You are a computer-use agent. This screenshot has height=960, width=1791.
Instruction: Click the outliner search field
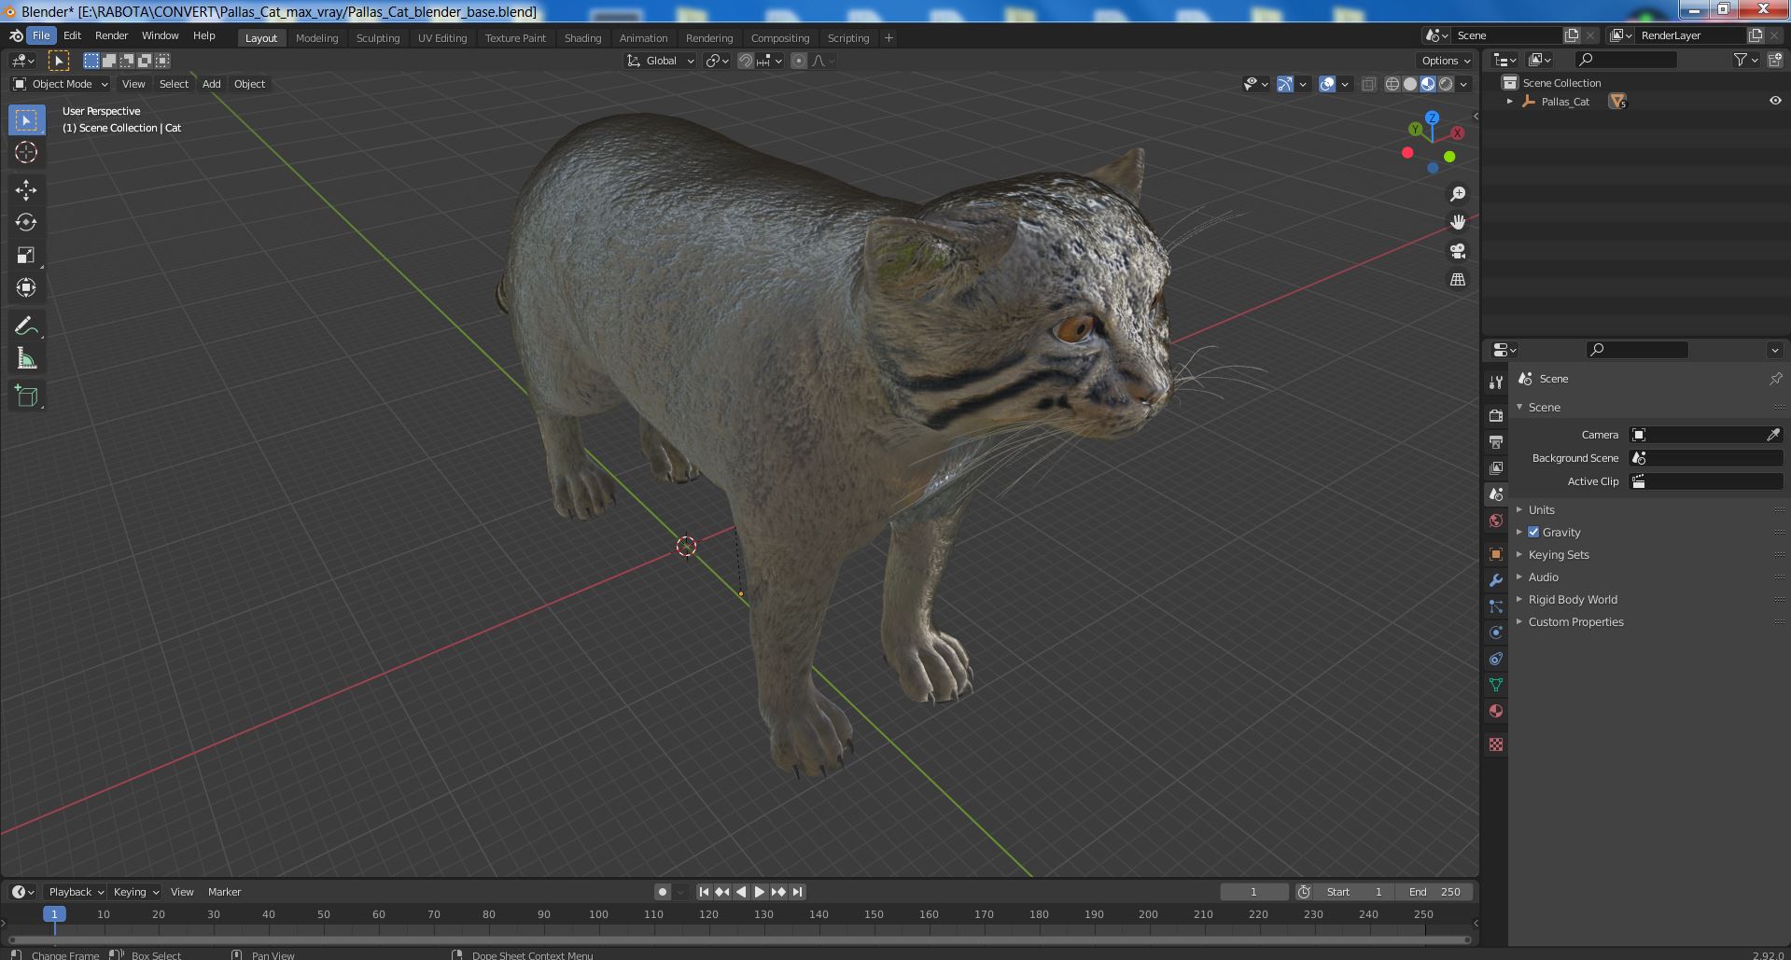(x=1626, y=60)
